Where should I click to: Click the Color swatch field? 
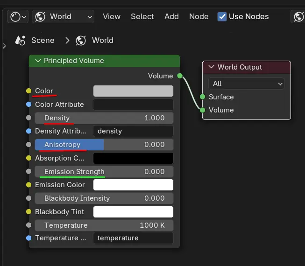pyautogui.click(x=133, y=91)
